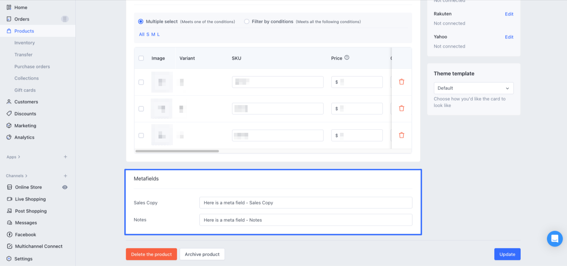Select the Filter by conditions radio button
Image resolution: width=567 pixels, height=266 pixels.
(246, 22)
